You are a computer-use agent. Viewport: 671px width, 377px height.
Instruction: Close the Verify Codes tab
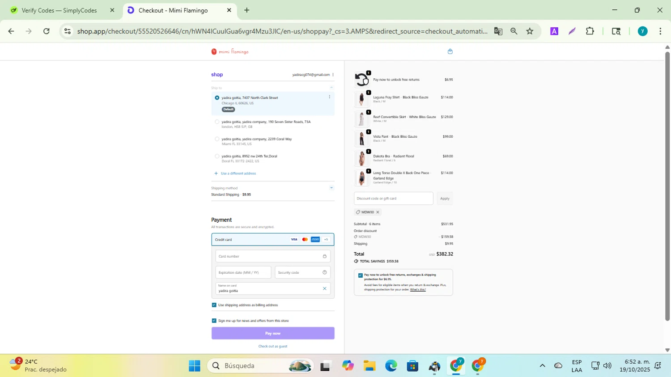pyautogui.click(x=112, y=10)
